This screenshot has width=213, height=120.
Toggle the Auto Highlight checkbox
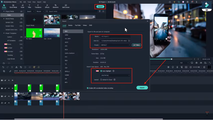pos(101,71)
